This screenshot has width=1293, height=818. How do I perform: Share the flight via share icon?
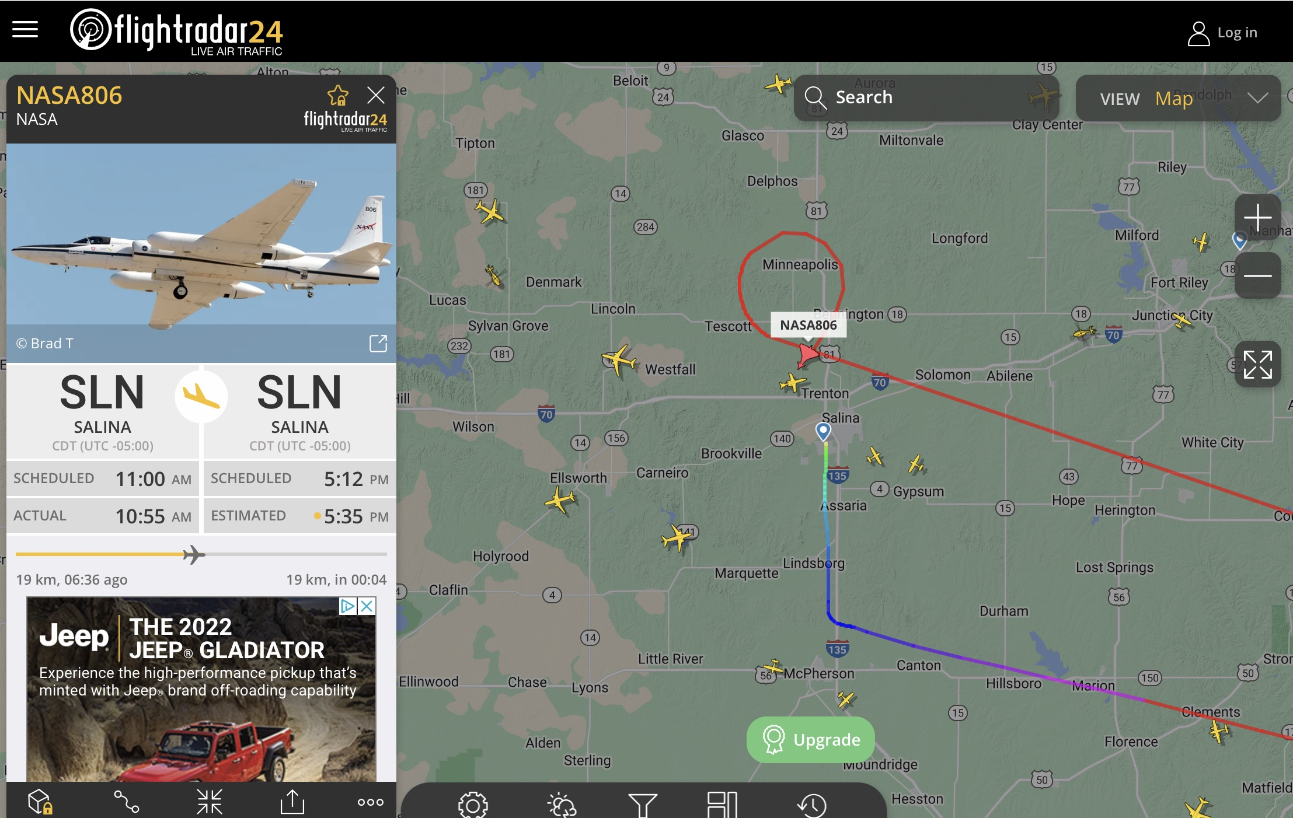pyautogui.click(x=292, y=802)
